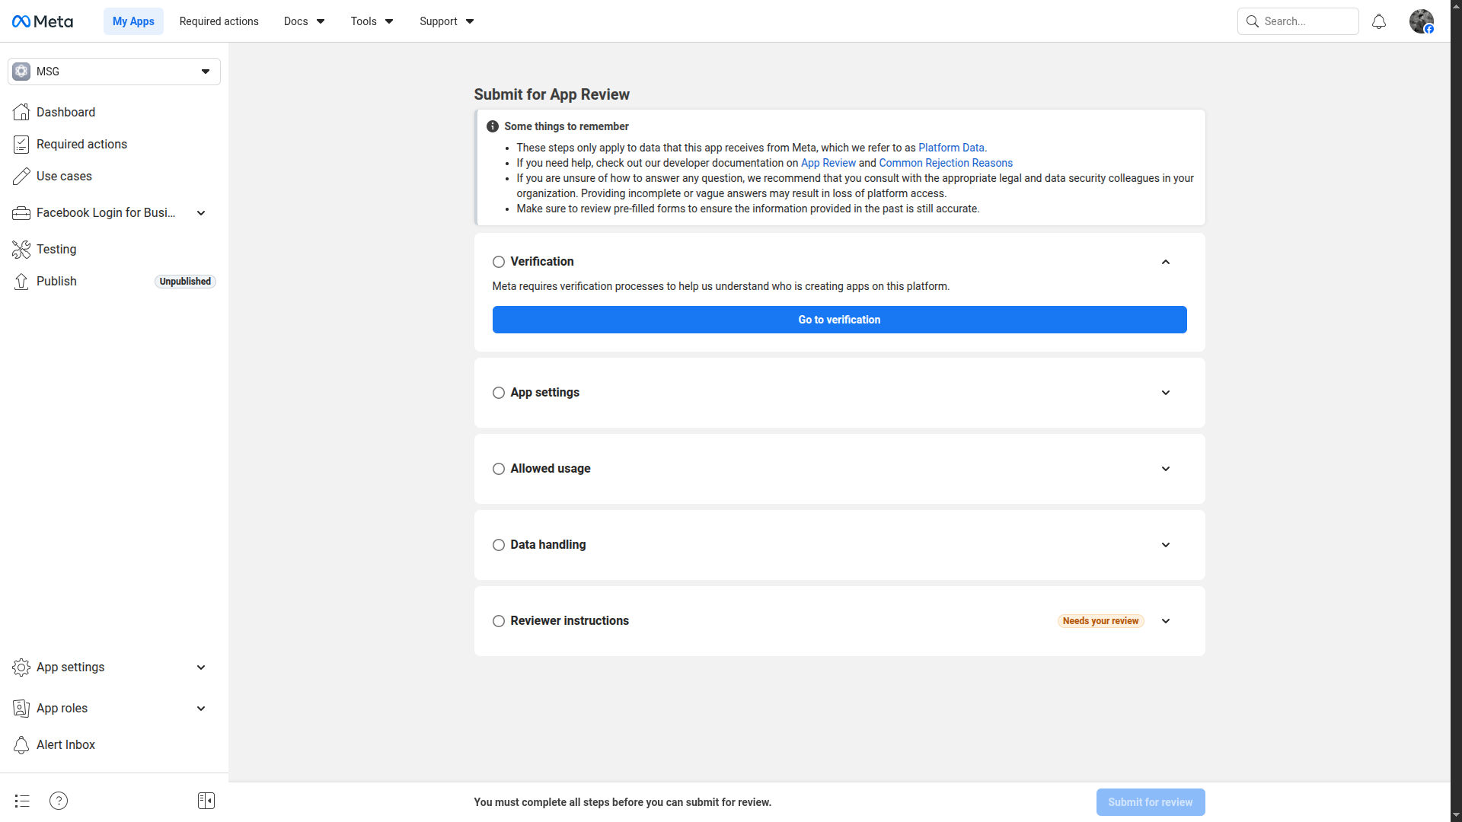The image size is (1462, 822).
Task: Switch to the My Apps tab
Action: 133,21
